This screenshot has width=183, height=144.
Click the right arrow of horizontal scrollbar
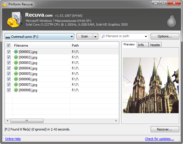(x=116, y=121)
